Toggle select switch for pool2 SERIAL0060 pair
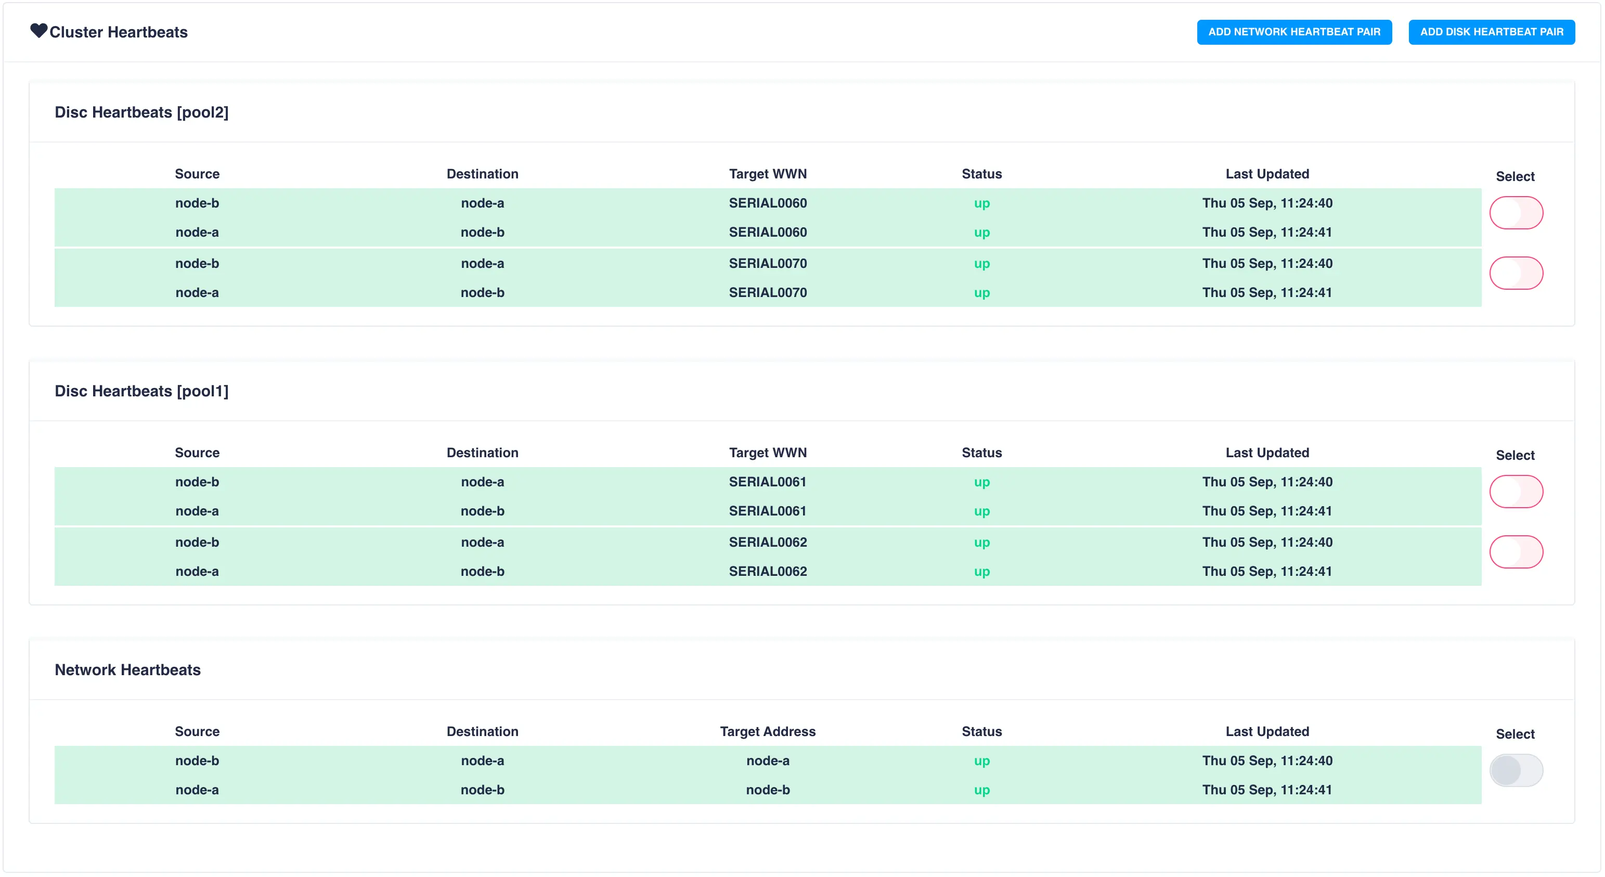The width and height of the screenshot is (1605, 877). coord(1515,213)
